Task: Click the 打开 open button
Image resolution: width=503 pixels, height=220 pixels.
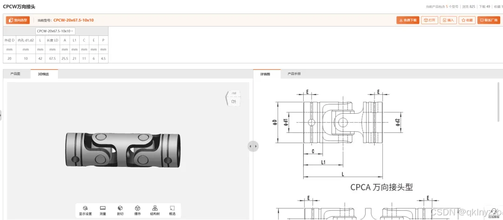Action: pos(429,20)
